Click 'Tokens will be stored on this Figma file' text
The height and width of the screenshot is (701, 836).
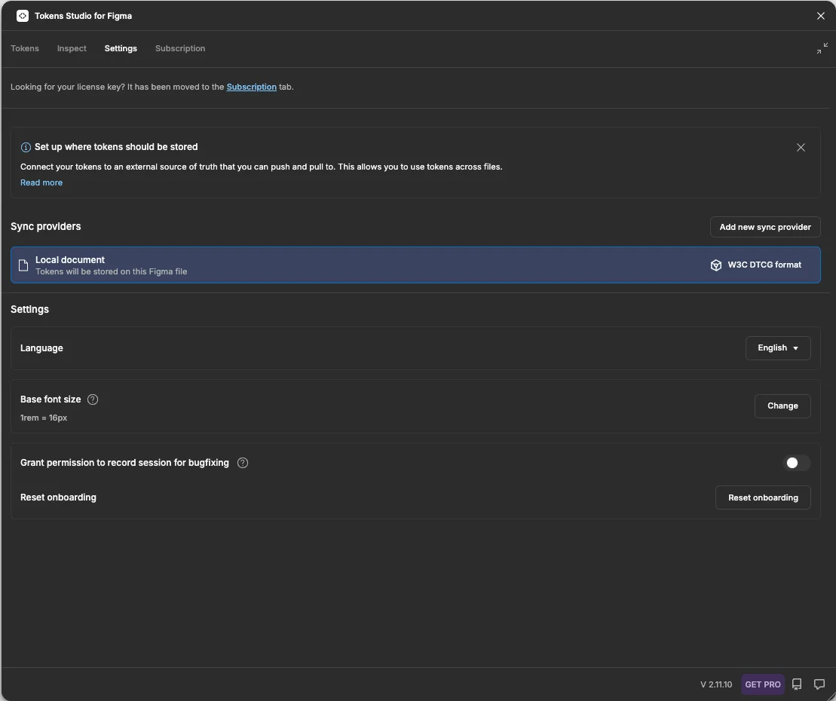(112, 272)
